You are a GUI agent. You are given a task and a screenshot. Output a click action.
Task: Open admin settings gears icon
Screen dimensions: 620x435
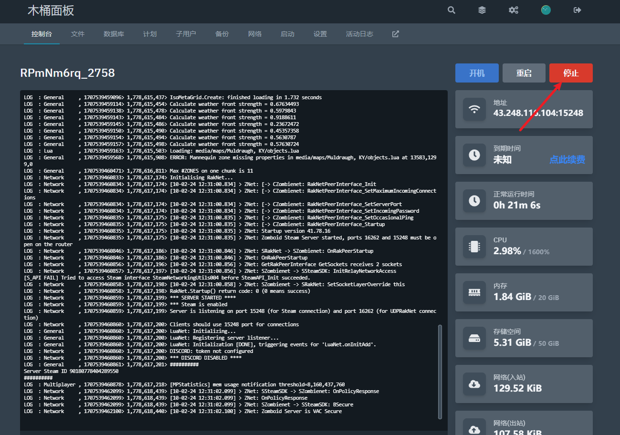pos(514,10)
